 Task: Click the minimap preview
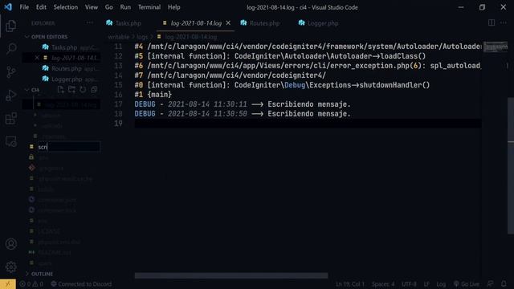tap(496, 47)
